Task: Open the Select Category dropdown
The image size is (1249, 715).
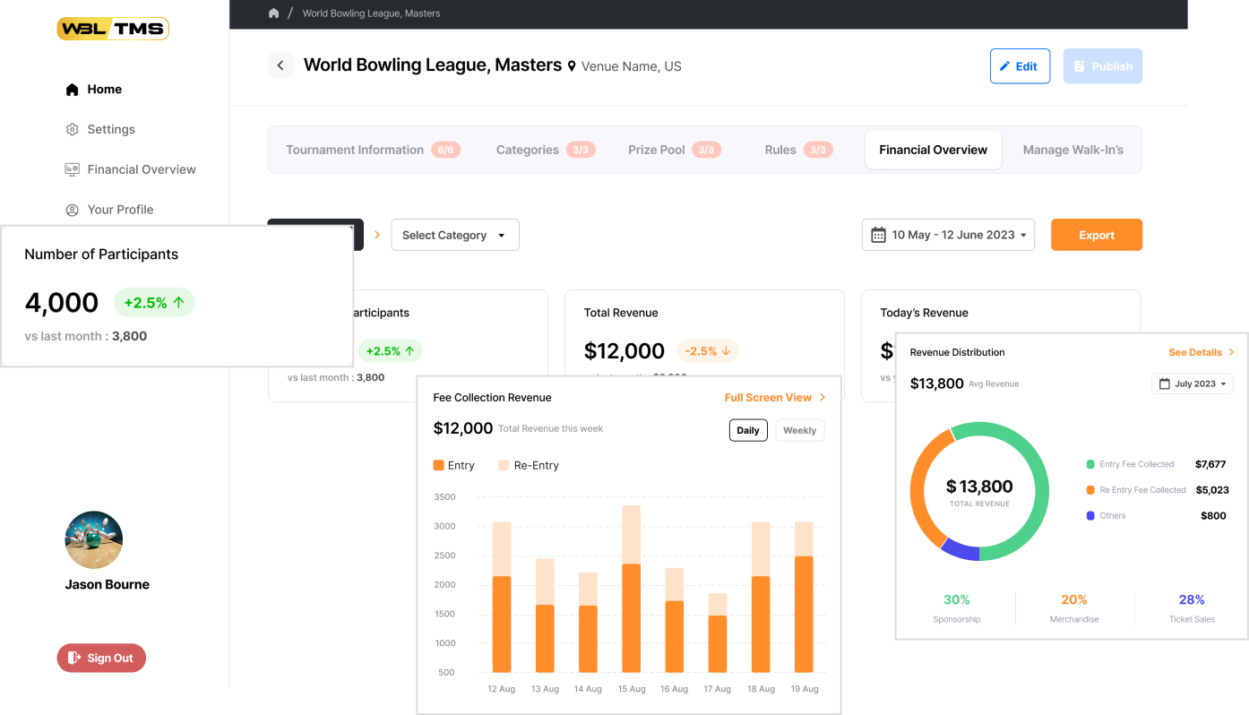Action: tap(454, 235)
